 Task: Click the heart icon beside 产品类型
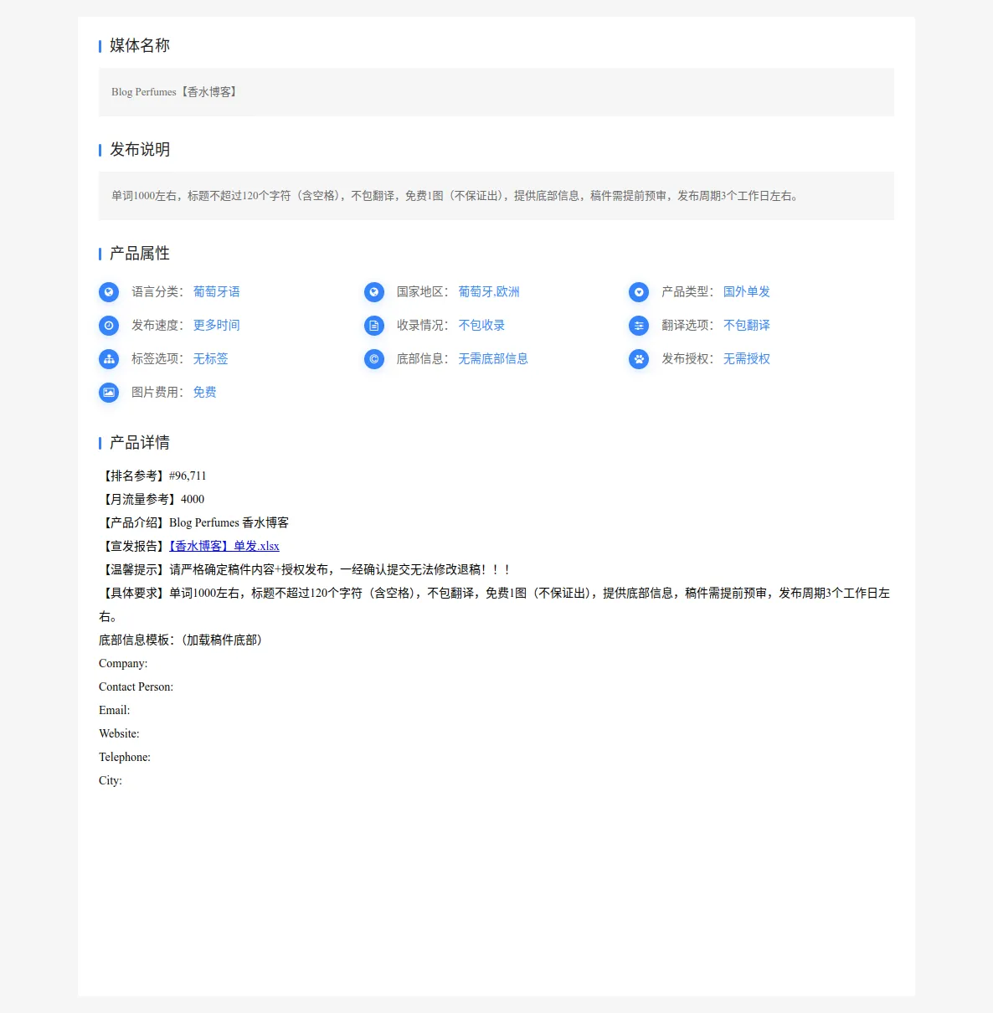point(639,292)
